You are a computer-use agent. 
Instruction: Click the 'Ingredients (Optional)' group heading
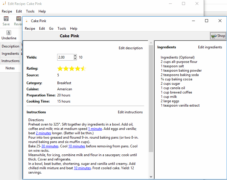(178, 57)
